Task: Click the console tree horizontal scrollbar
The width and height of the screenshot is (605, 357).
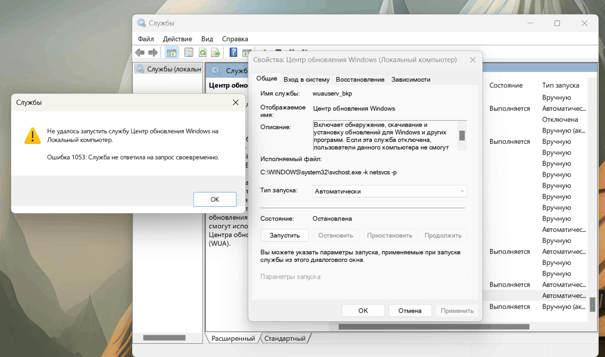Action: [x=164, y=338]
